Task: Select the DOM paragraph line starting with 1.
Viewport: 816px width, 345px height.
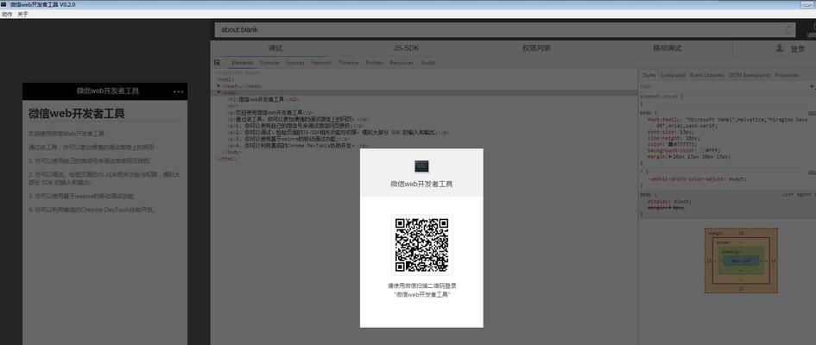Action: 297,126
